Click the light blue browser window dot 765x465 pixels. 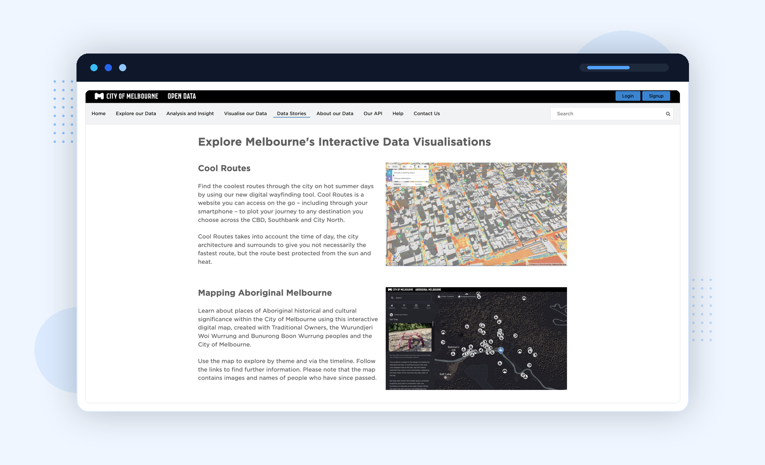[94, 68]
